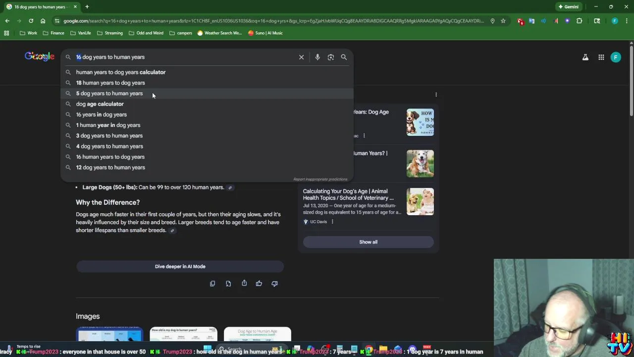
Task: Select suggestion 1 human year in dog years
Action: click(207, 125)
